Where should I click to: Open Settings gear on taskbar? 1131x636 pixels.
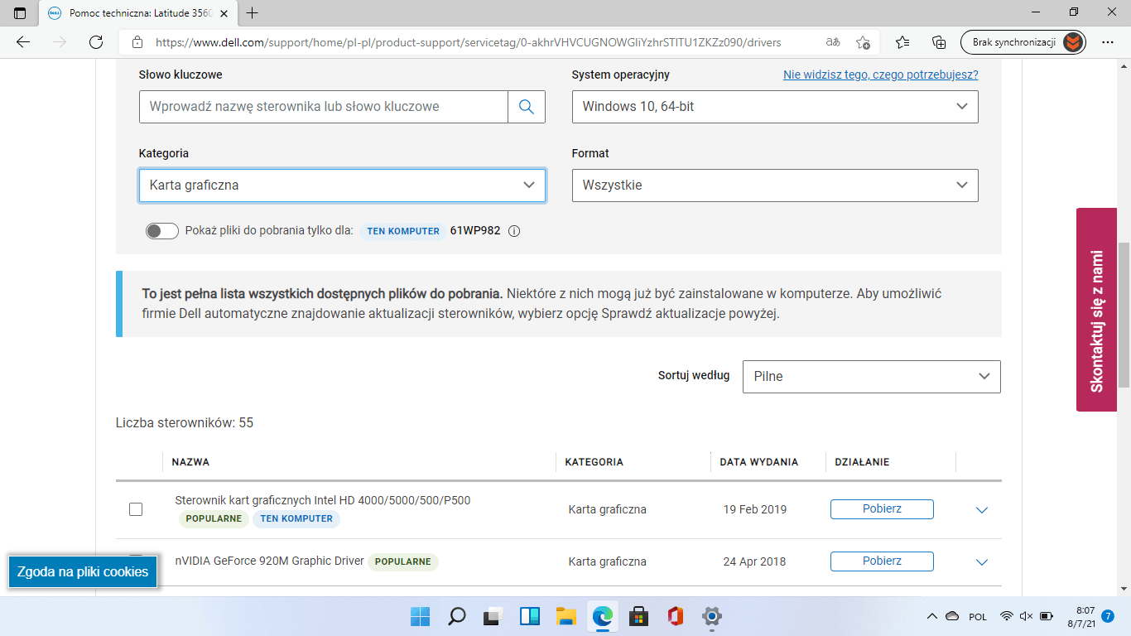click(711, 616)
